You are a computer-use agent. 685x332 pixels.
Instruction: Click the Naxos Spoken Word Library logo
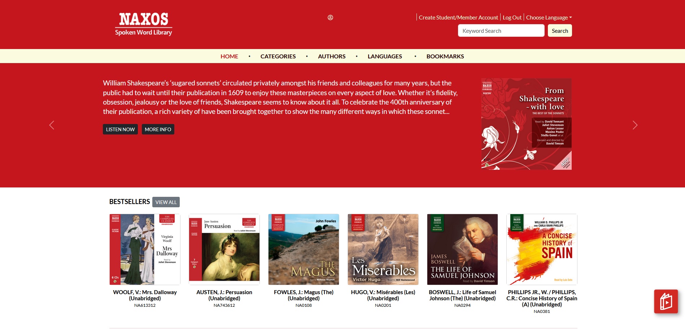[x=144, y=24]
